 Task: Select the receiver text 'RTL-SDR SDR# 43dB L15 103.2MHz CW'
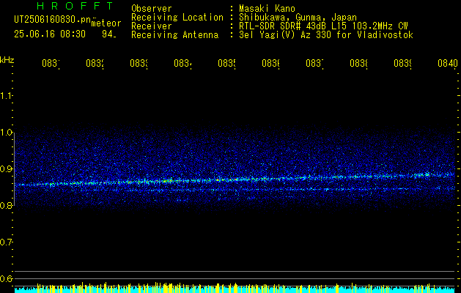tap(323, 26)
